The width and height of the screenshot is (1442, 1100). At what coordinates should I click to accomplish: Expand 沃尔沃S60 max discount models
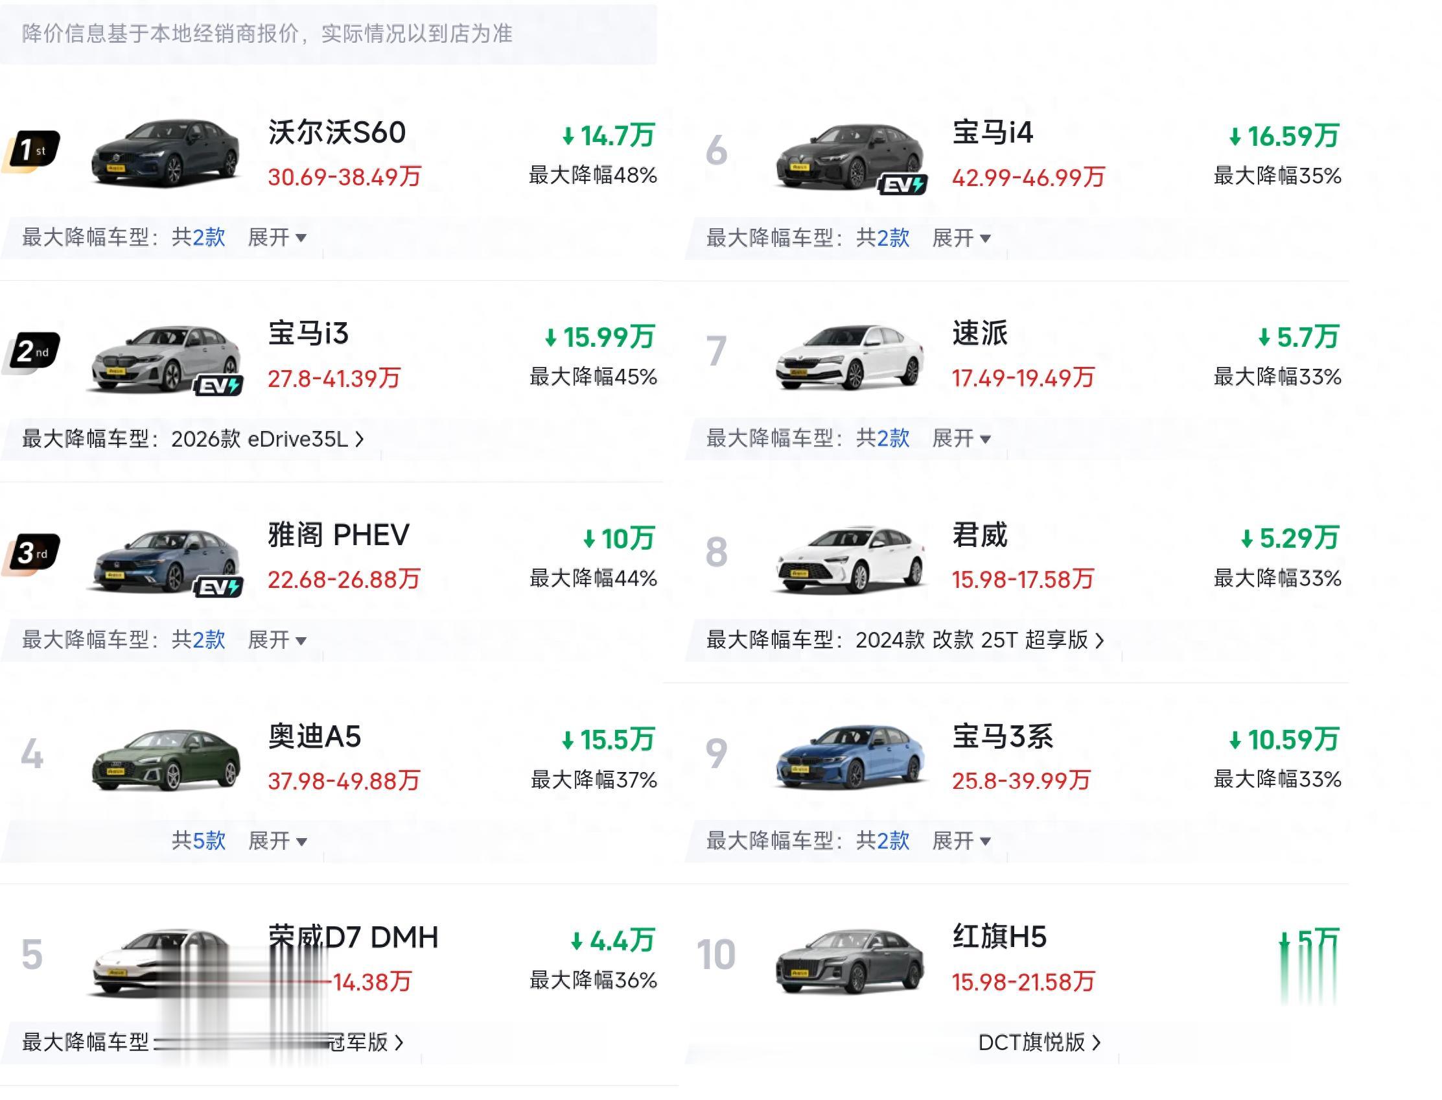(277, 237)
